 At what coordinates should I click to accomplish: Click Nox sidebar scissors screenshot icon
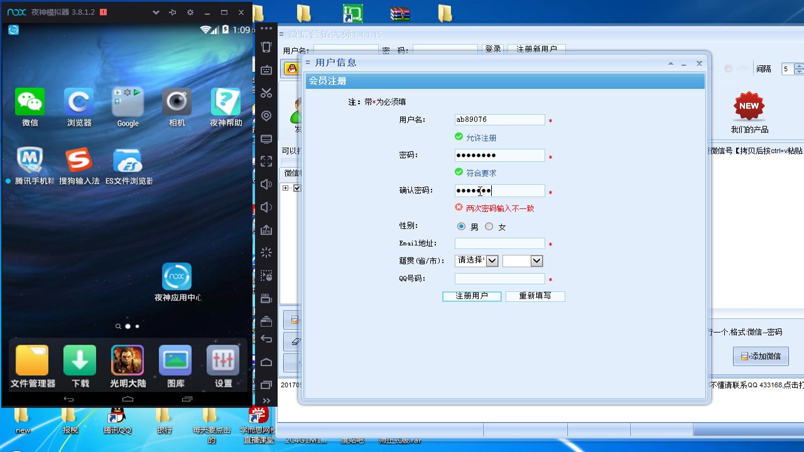(266, 93)
